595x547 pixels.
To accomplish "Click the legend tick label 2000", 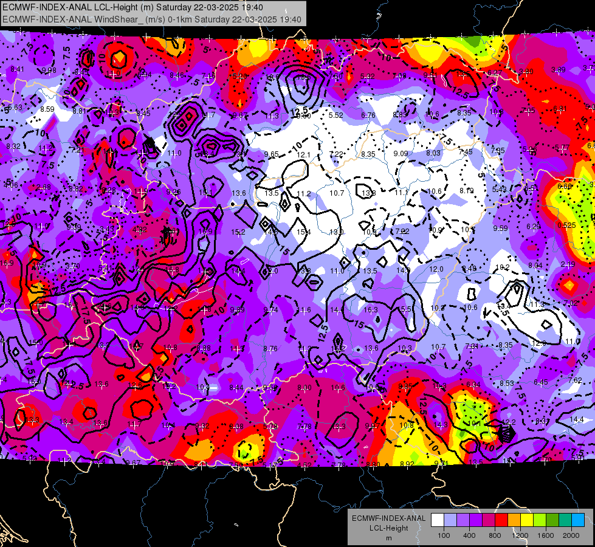I will (571, 535).
